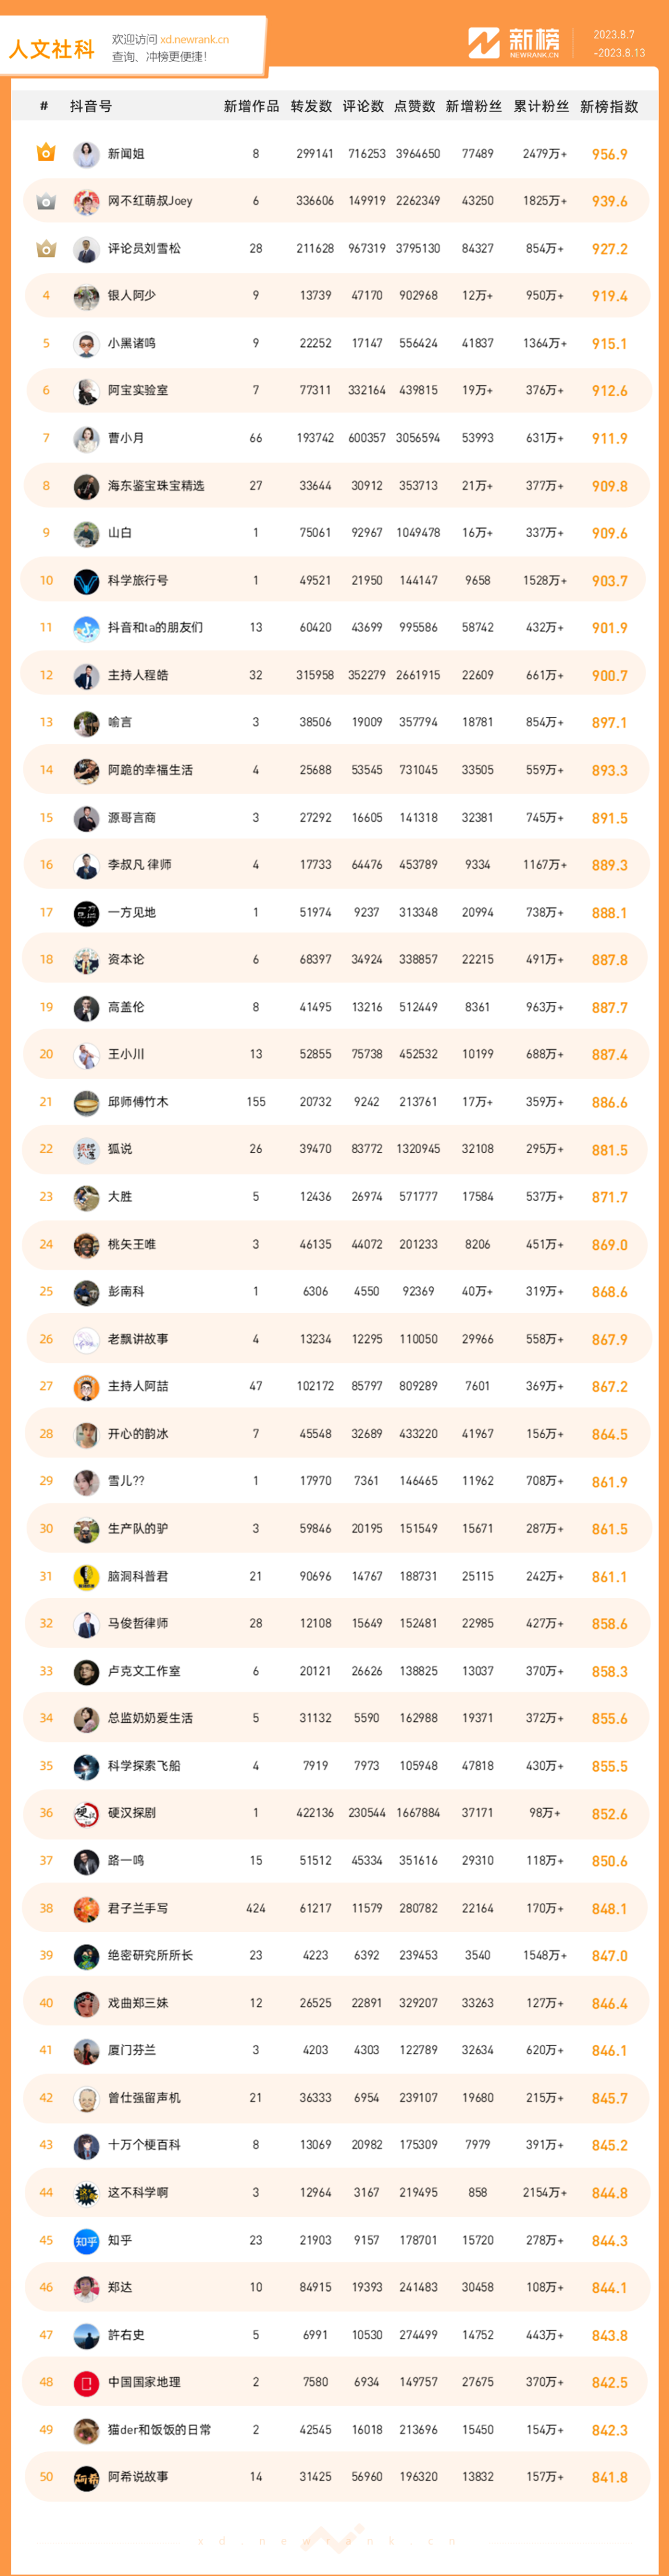Select the 转发数 column header
The width and height of the screenshot is (669, 2576).
311,106
